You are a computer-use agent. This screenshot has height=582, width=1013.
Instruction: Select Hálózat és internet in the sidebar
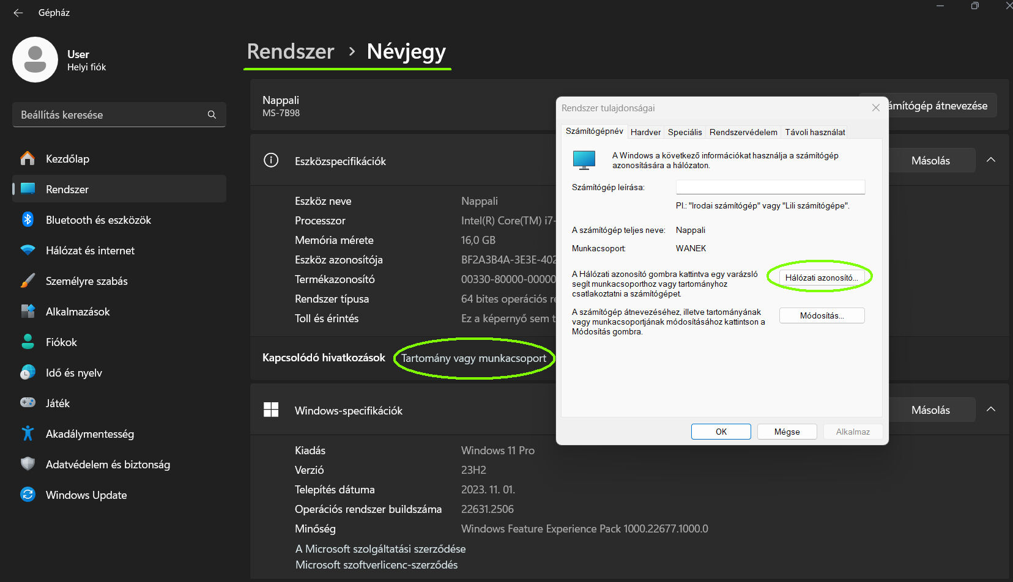(x=119, y=250)
